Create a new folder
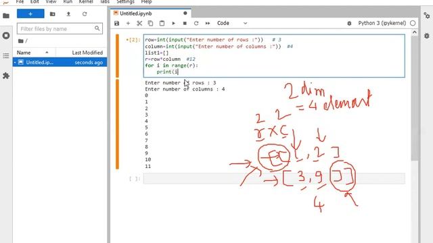This screenshot has height=243, width=433. (53, 13)
